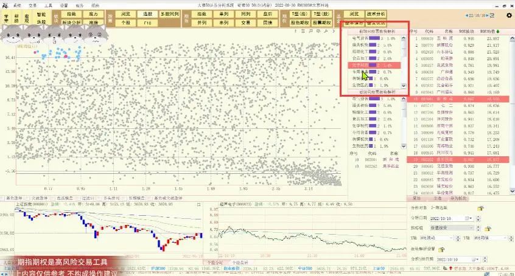Click the maximize icon on 上证指数 chart

[198, 204]
